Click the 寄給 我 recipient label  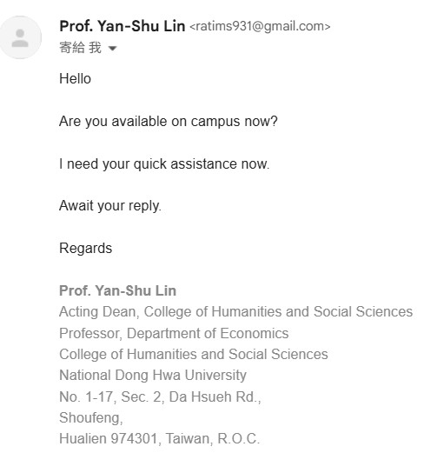tap(80, 48)
